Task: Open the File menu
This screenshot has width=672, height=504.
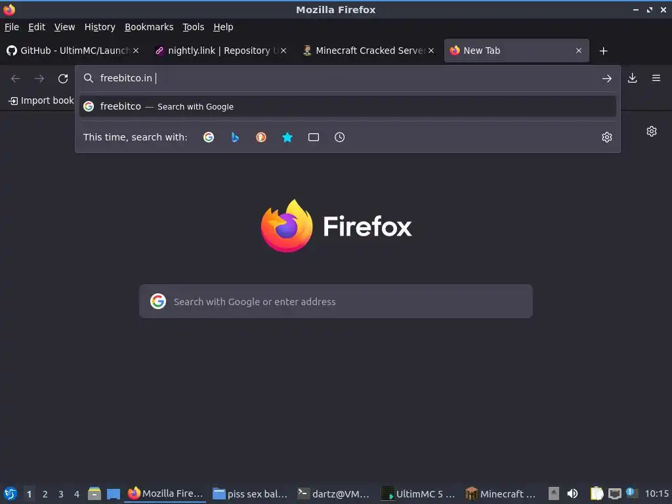Action: click(12, 27)
